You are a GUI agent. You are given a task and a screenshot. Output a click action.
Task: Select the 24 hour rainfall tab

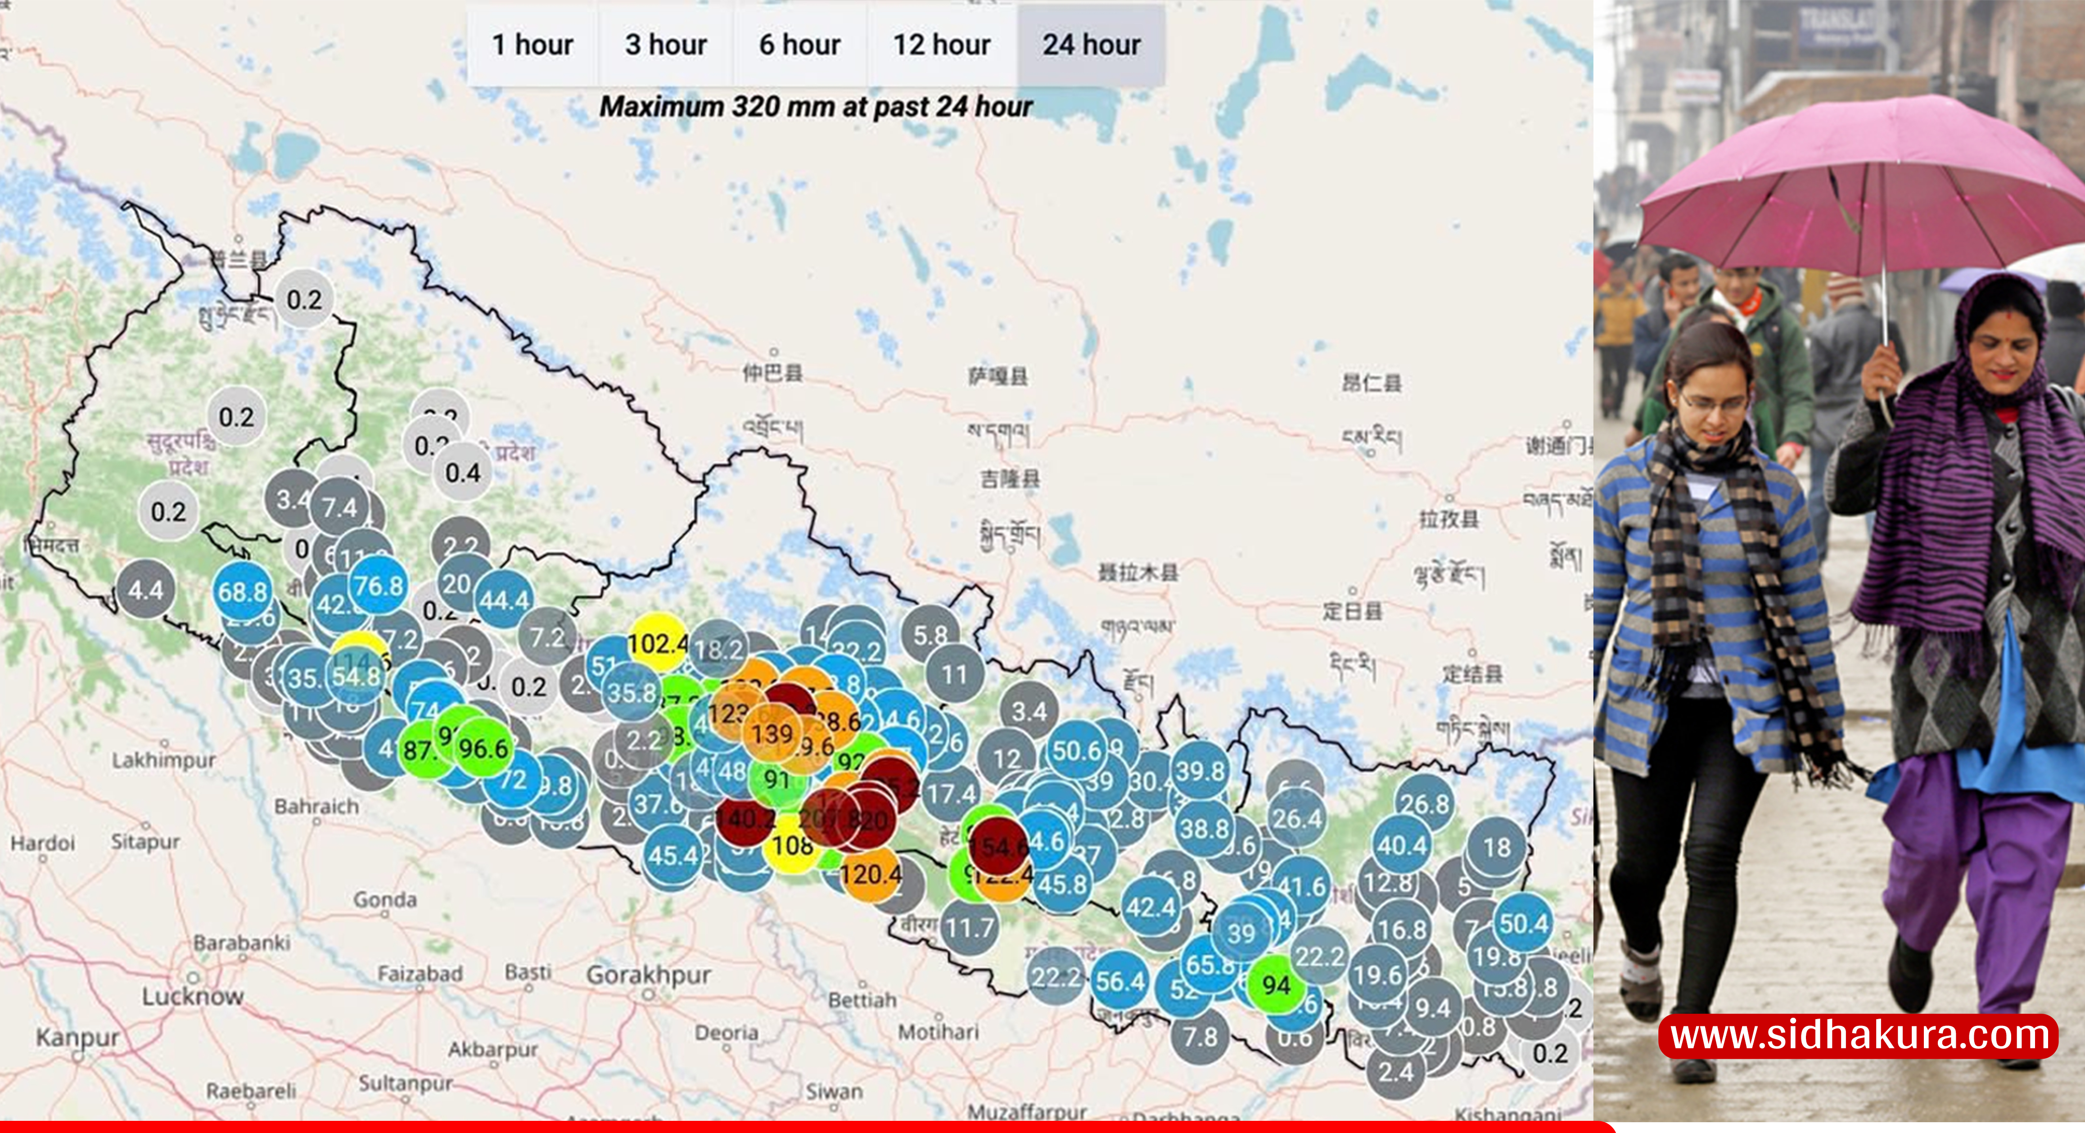pyautogui.click(x=1092, y=45)
